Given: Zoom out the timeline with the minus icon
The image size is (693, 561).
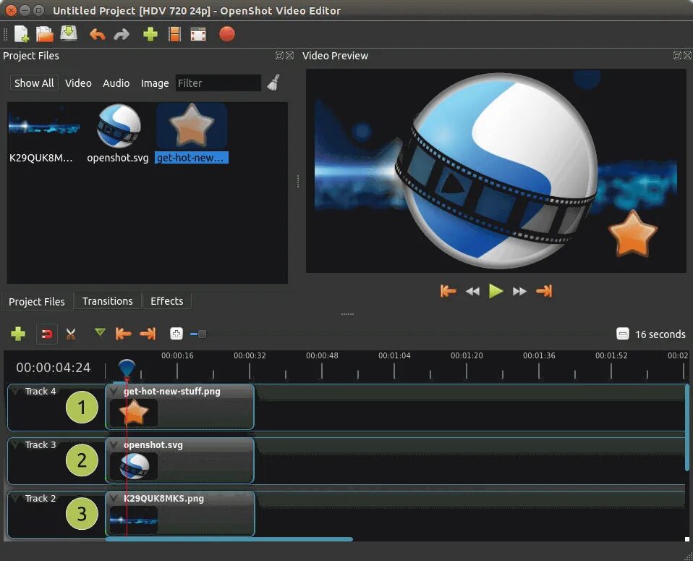Looking at the screenshot, I should coord(623,334).
